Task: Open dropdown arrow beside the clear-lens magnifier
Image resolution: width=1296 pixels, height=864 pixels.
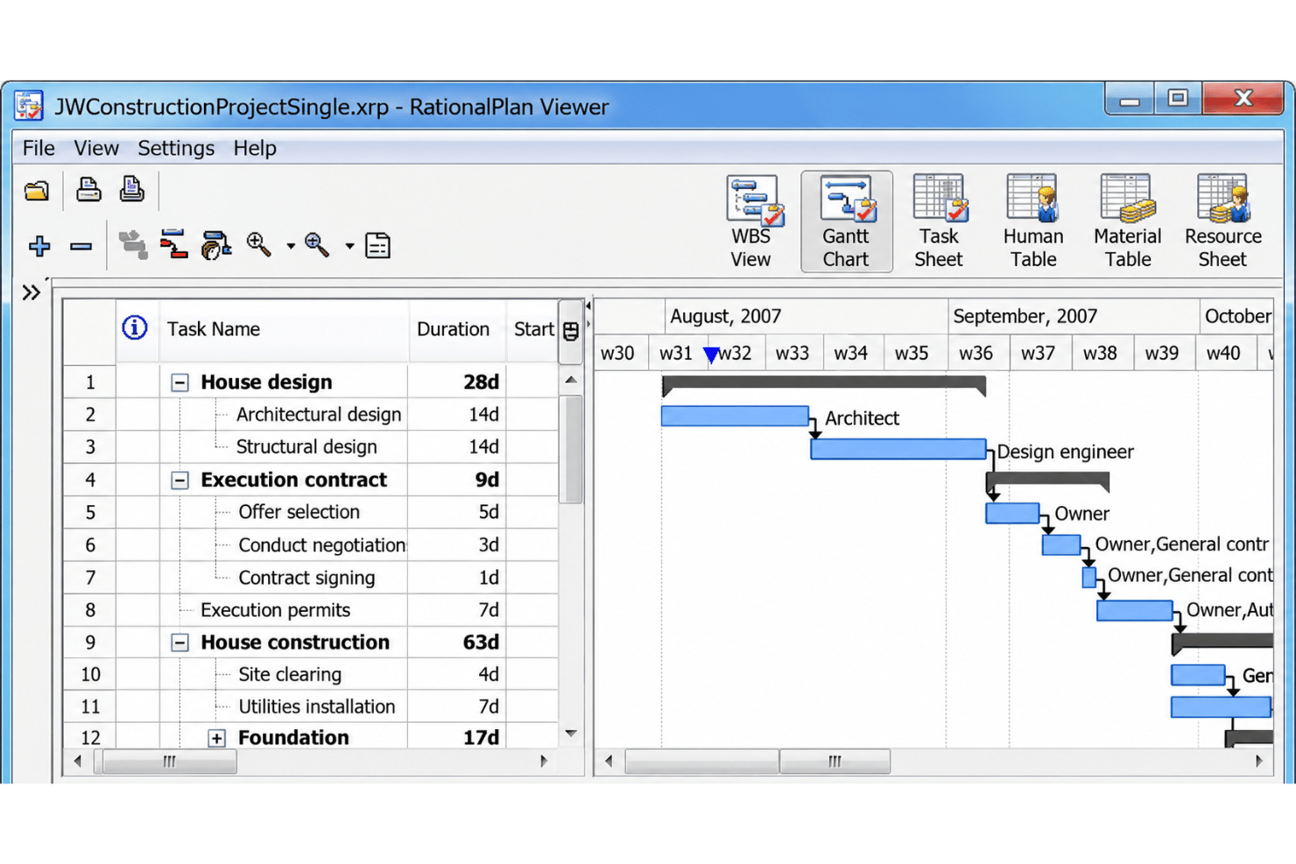Action: (x=291, y=247)
